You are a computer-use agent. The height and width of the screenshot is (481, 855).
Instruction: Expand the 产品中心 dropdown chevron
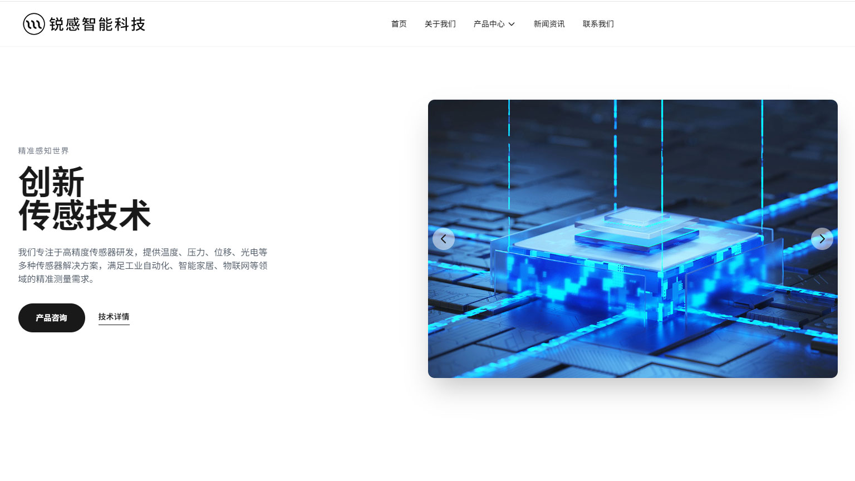(x=512, y=24)
